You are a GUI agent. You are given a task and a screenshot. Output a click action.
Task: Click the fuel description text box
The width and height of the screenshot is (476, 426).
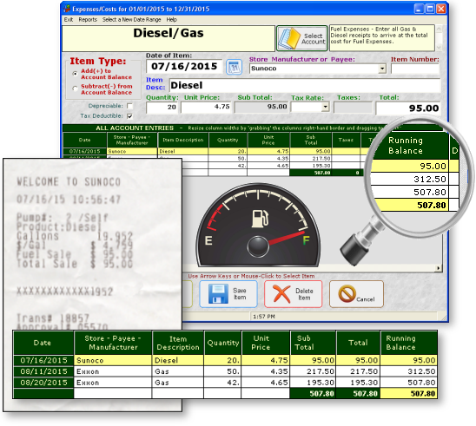(382, 37)
